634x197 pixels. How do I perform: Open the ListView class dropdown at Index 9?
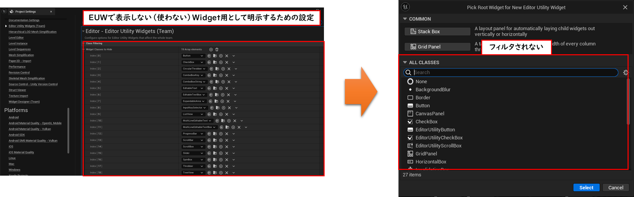tap(192, 114)
